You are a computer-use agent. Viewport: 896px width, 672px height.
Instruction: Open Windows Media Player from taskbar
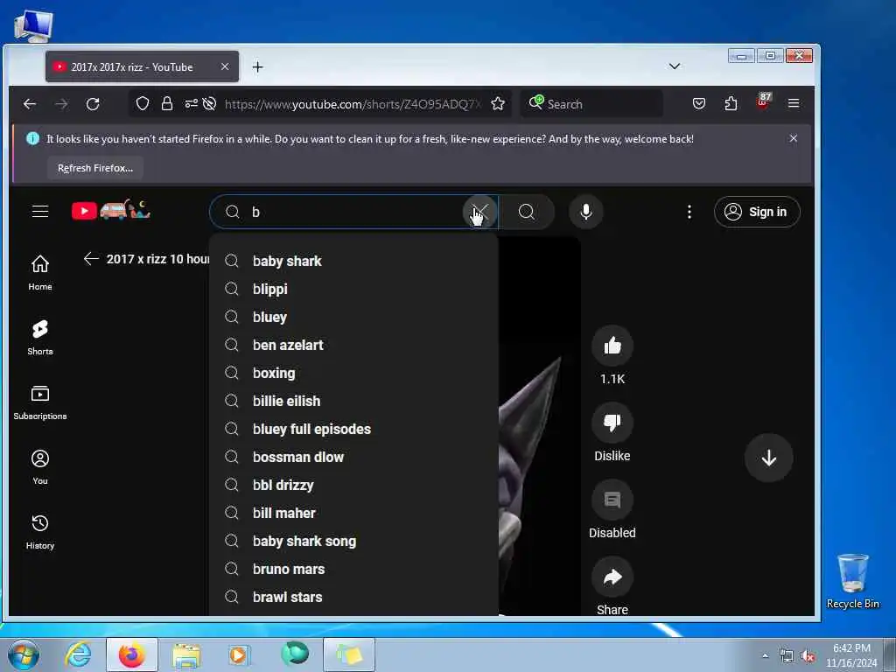pos(239,654)
